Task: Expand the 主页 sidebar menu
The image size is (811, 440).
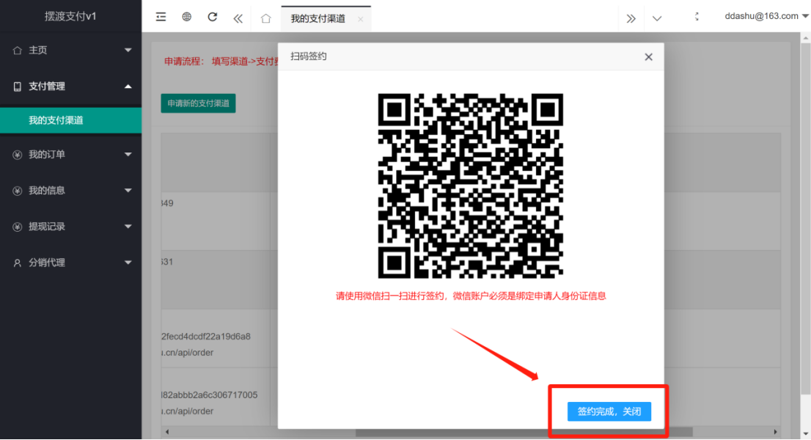Action: point(71,50)
